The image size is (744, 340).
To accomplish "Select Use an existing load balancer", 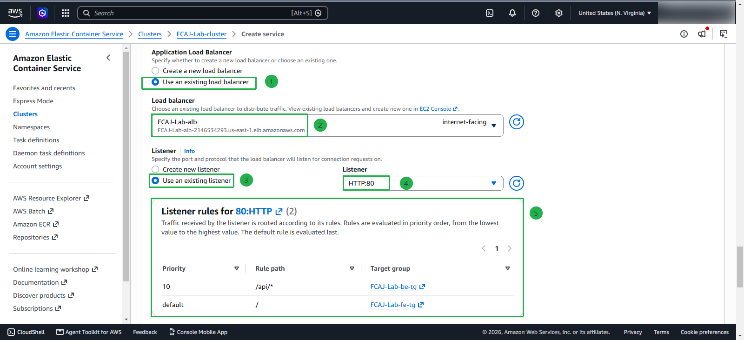I will pyautogui.click(x=155, y=82).
